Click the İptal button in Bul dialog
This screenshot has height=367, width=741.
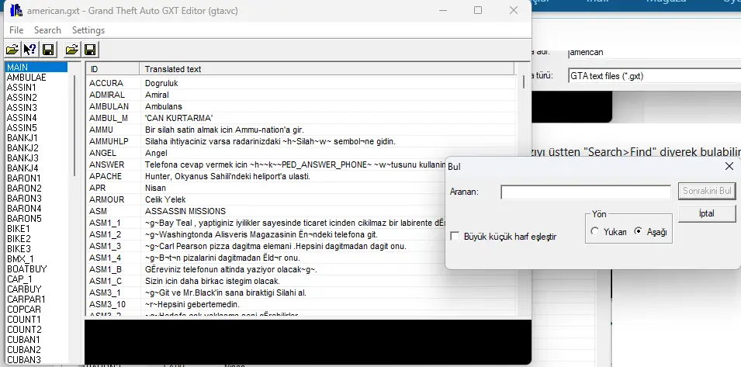coord(707,213)
